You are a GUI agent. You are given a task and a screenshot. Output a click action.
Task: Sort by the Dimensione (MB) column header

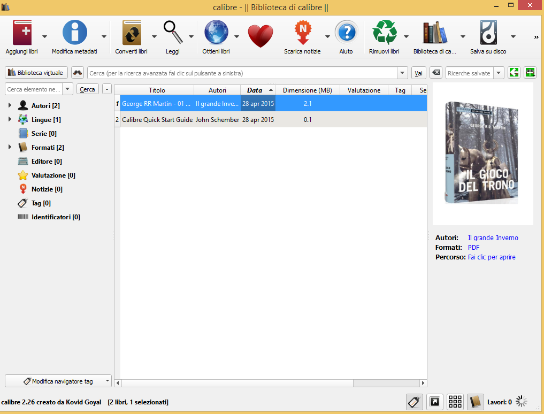(308, 90)
